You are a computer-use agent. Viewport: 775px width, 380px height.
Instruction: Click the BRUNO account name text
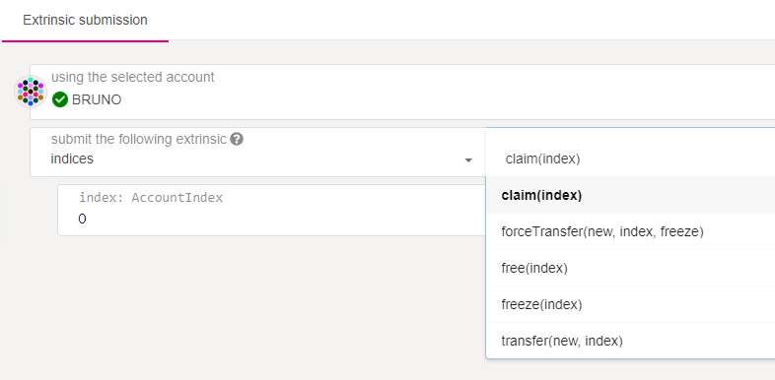pos(97,99)
